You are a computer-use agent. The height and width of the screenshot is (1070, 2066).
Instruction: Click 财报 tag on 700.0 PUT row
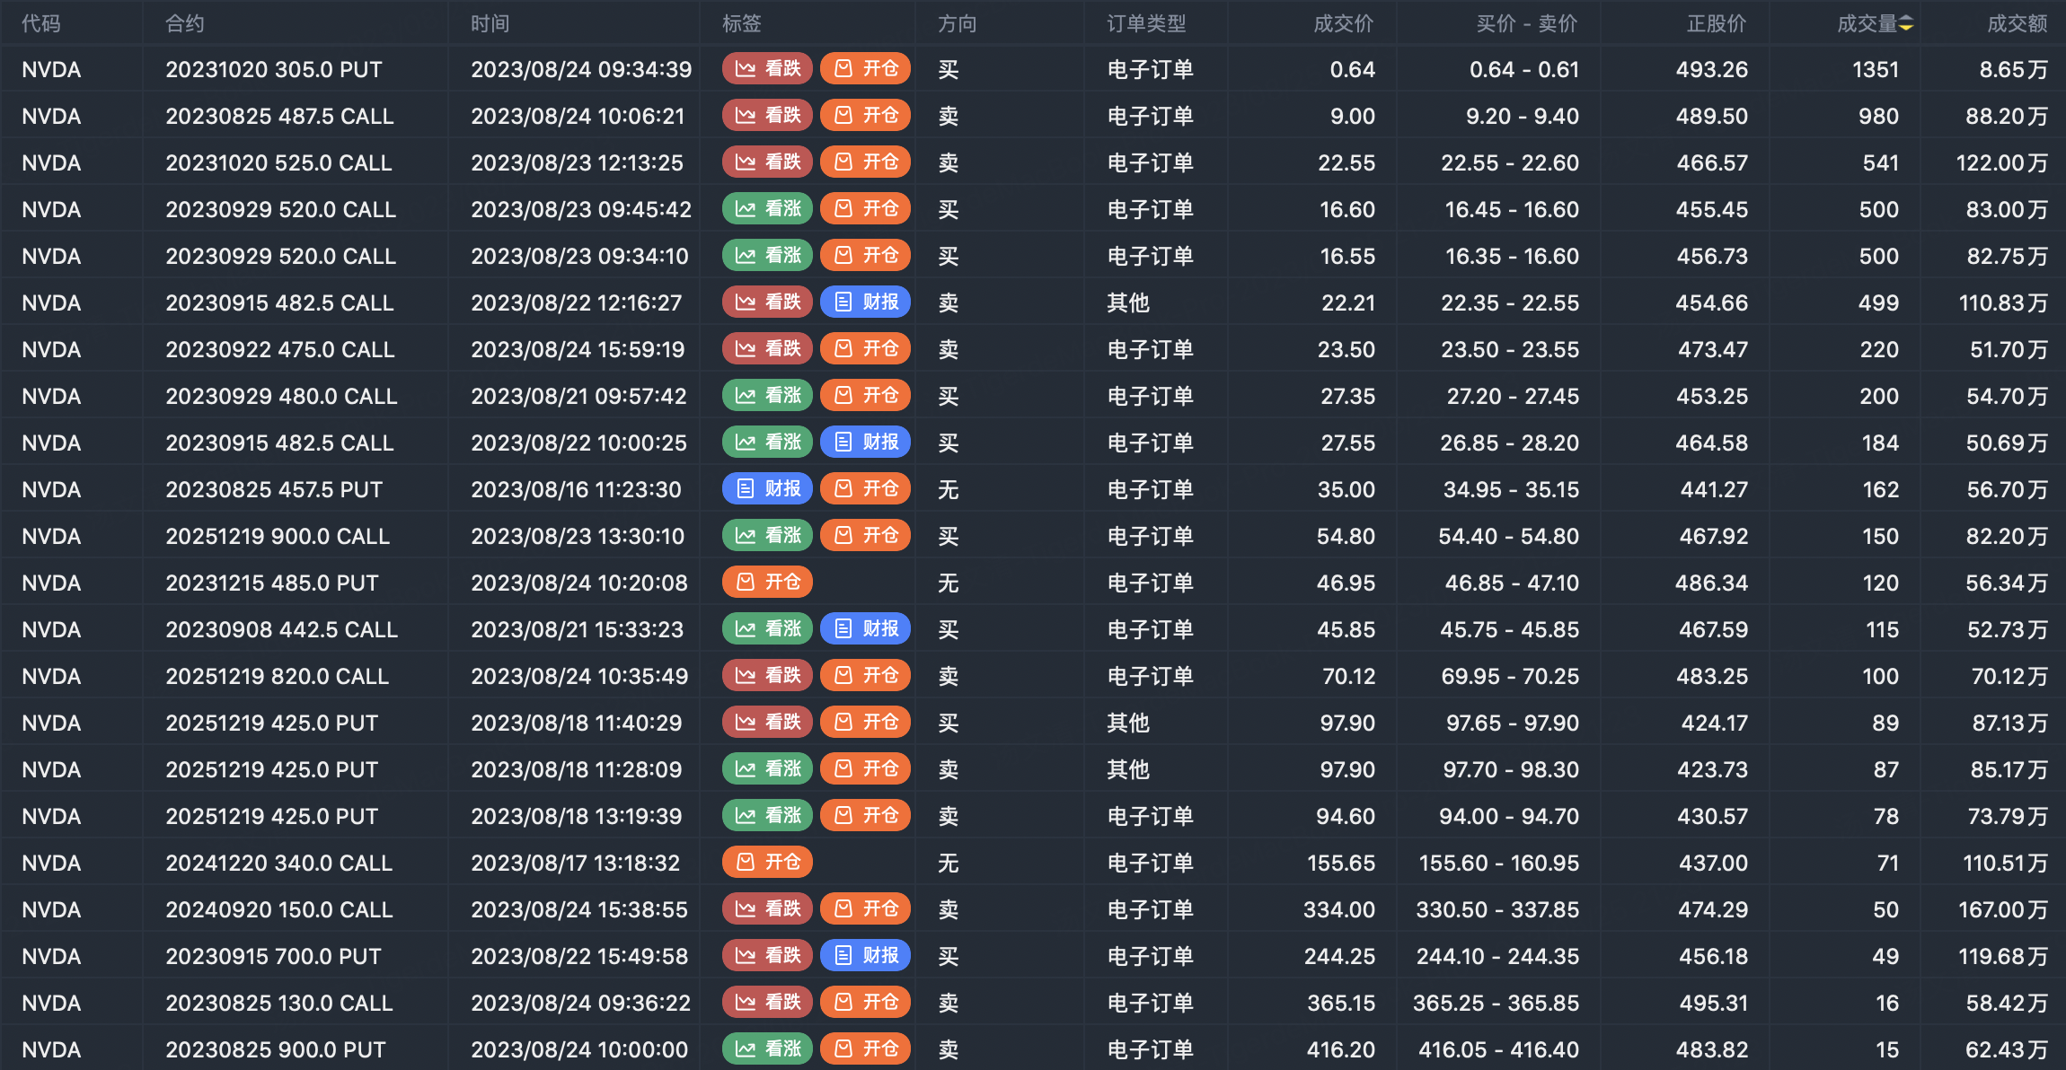tap(865, 956)
